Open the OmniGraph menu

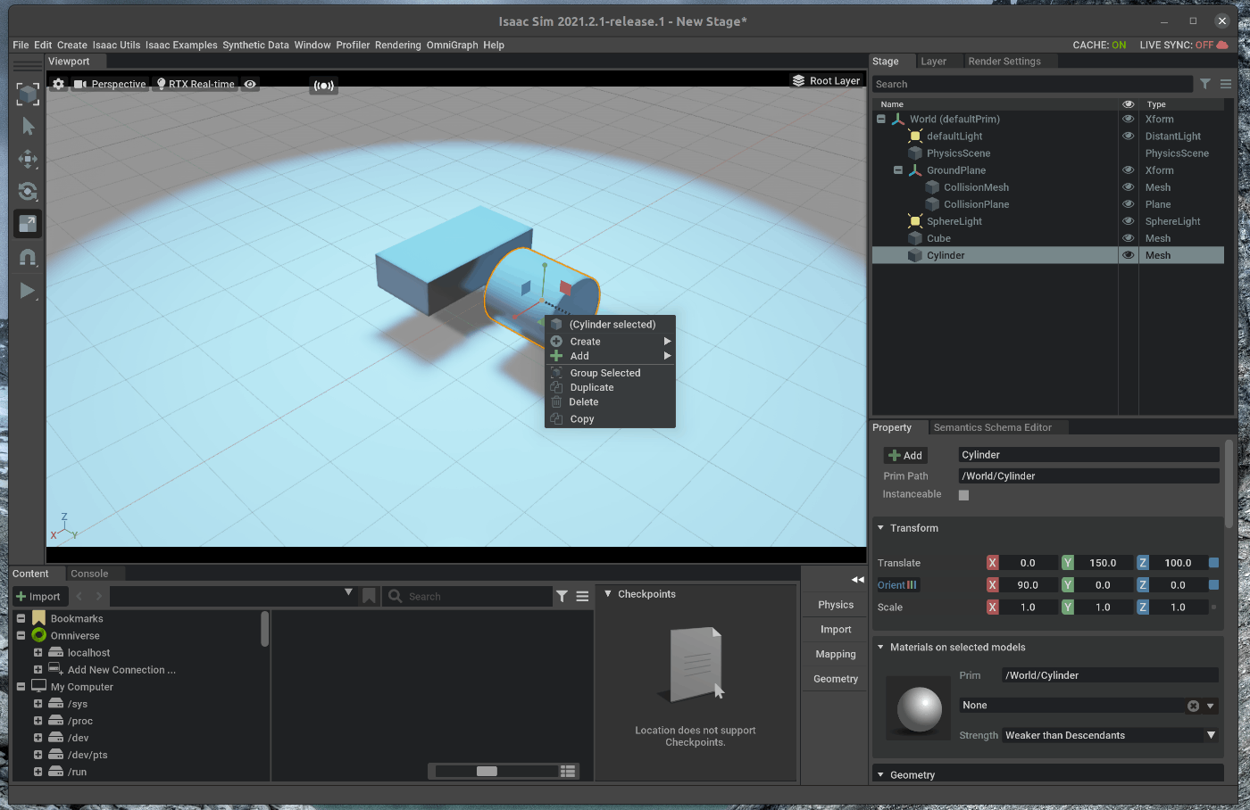coord(452,45)
